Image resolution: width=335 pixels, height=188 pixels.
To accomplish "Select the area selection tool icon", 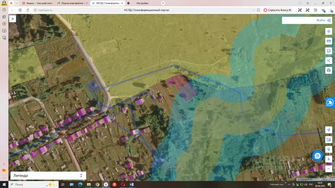I will 329,51.
